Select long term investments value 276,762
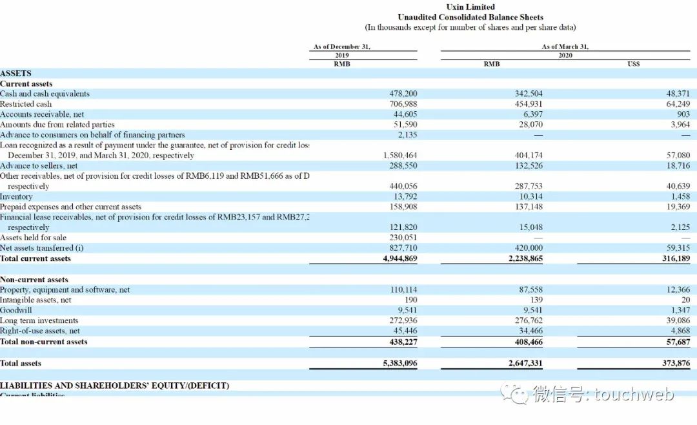The image size is (697, 425). pyautogui.click(x=529, y=320)
